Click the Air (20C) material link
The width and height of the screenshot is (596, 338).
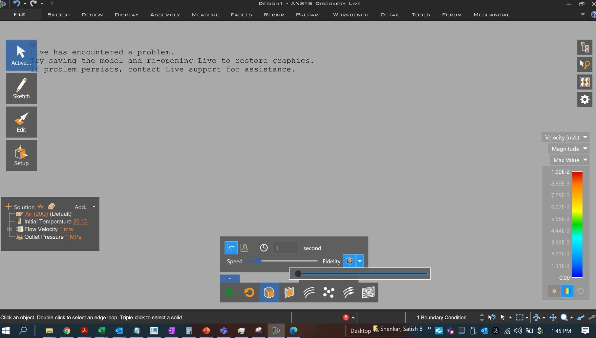(36, 214)
